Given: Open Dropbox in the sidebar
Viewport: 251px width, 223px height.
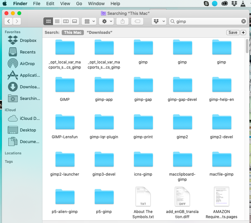Looking at the screenshot, I should (22, 40).
